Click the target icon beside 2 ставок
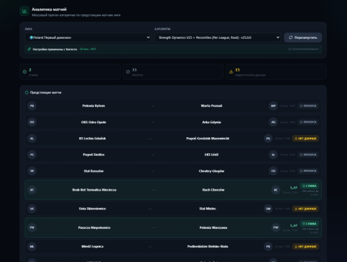 pos(24,72)
